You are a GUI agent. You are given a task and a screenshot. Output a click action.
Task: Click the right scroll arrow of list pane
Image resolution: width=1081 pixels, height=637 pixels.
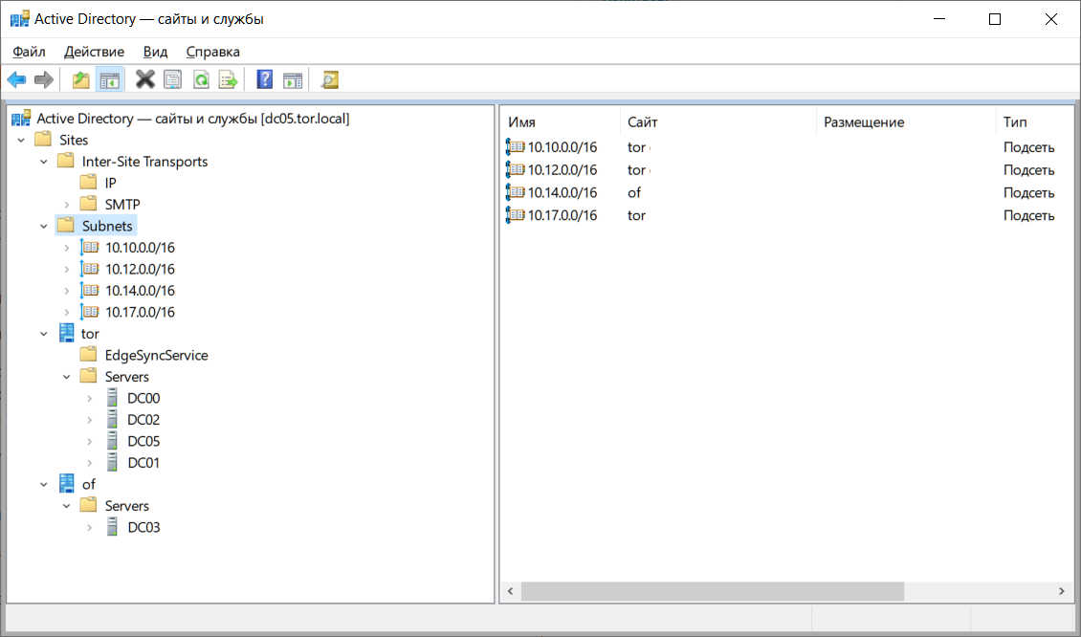click(x=1062, y=591)
